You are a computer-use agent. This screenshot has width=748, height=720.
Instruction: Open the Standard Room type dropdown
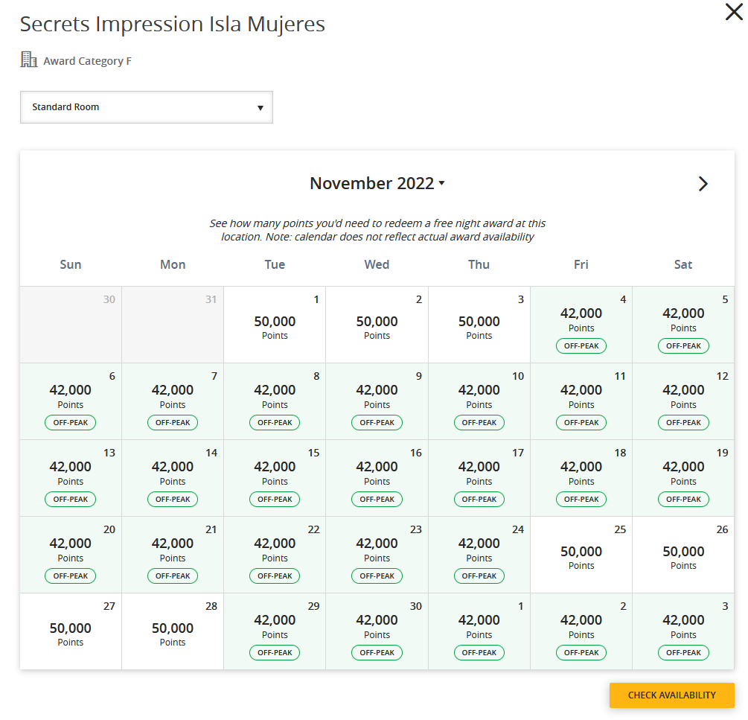pos(147,107)
